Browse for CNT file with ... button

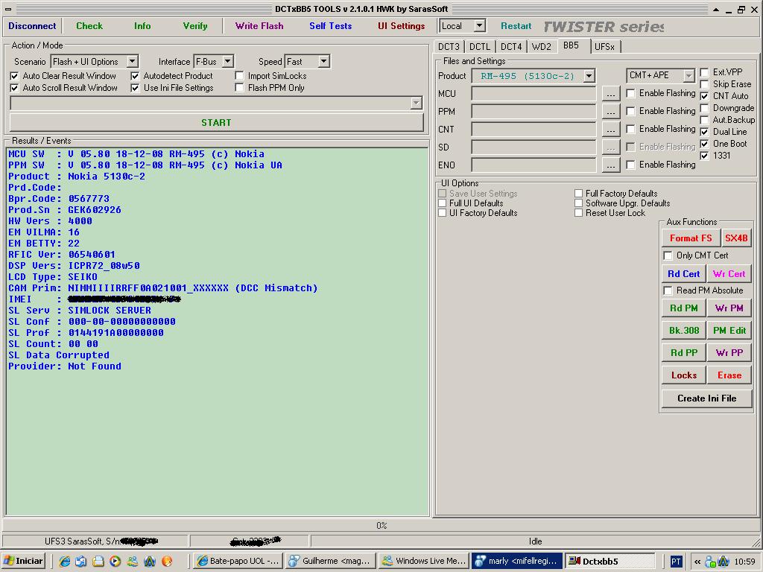[610, 130]
